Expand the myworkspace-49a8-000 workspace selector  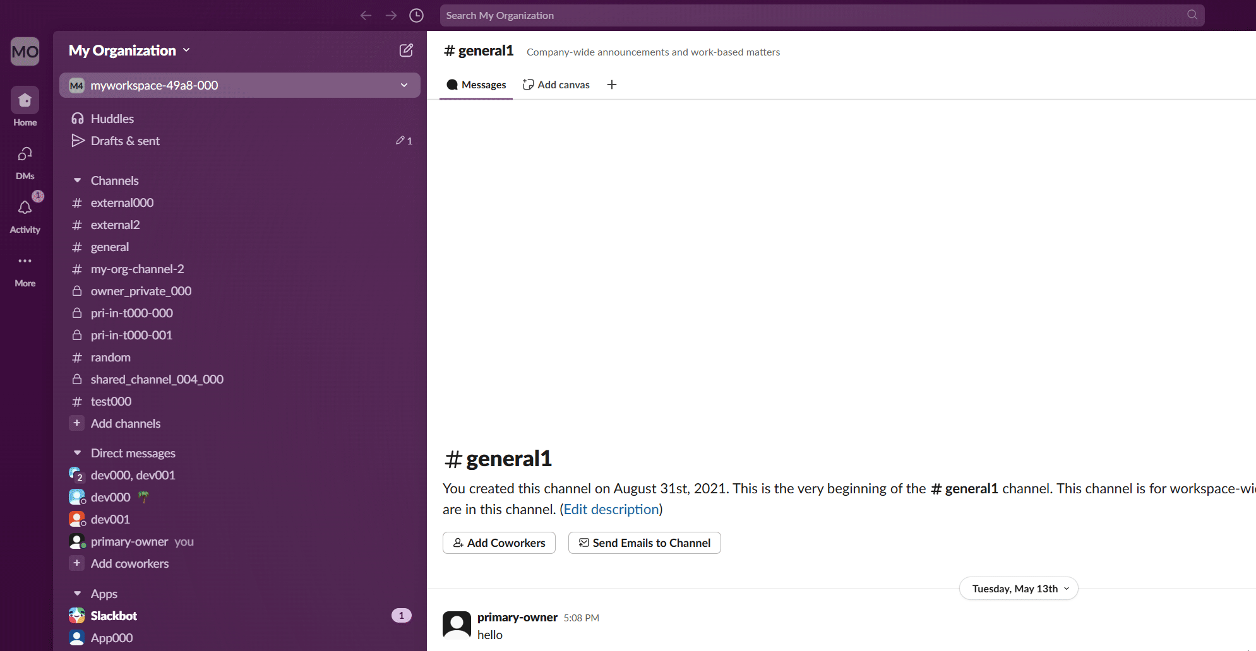240,85
